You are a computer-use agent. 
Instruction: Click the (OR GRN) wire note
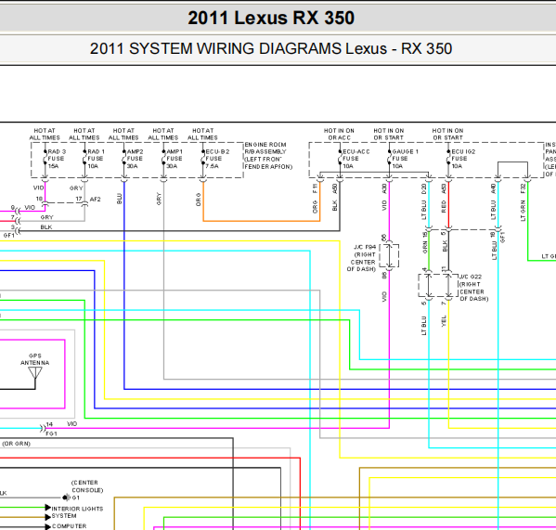tap(17, 444)
